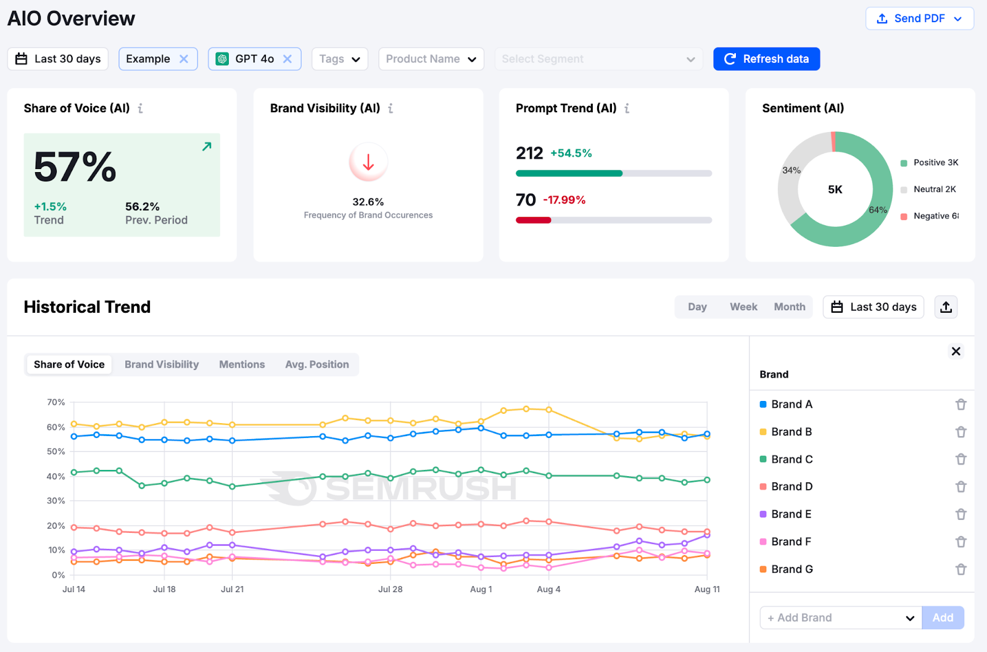The height and width of the screenshot is (652, 987).
Task: Open the Avg. Position tab
Action: (x=316, y=364)
